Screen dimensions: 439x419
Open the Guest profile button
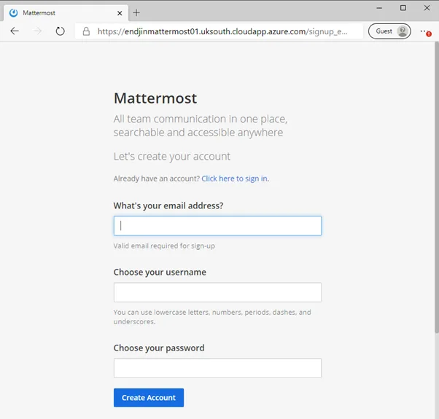pos(389,31)
